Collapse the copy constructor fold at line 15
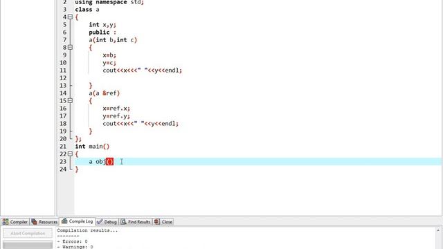 pos(70,100)
